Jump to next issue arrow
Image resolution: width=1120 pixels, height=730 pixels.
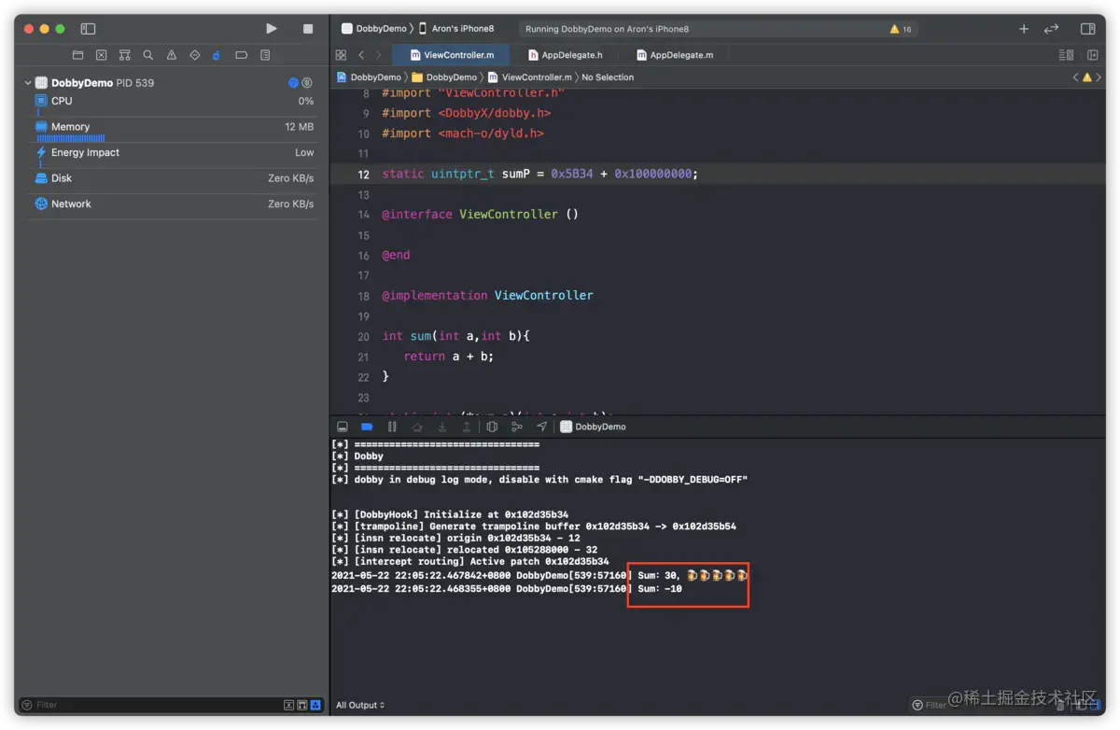click(1100, 77)
